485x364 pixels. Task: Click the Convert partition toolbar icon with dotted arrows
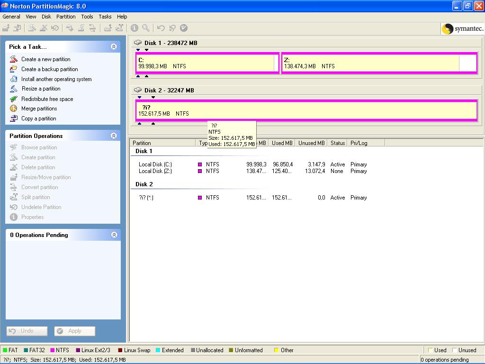[92, 28]
